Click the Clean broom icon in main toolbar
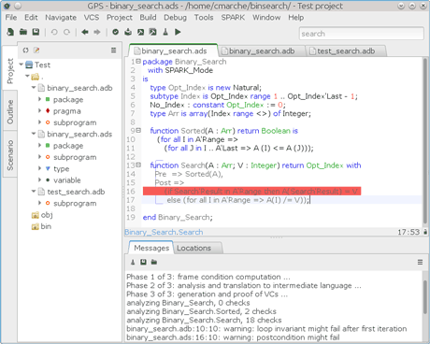Viewport: 430px width, 344px height. [x=165, y=32]
